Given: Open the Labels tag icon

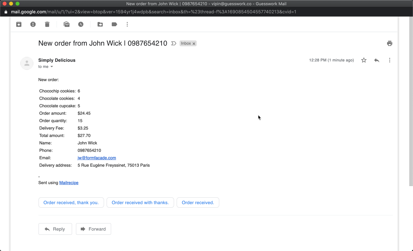Looking at the screenshot, I should pos(114,25).
